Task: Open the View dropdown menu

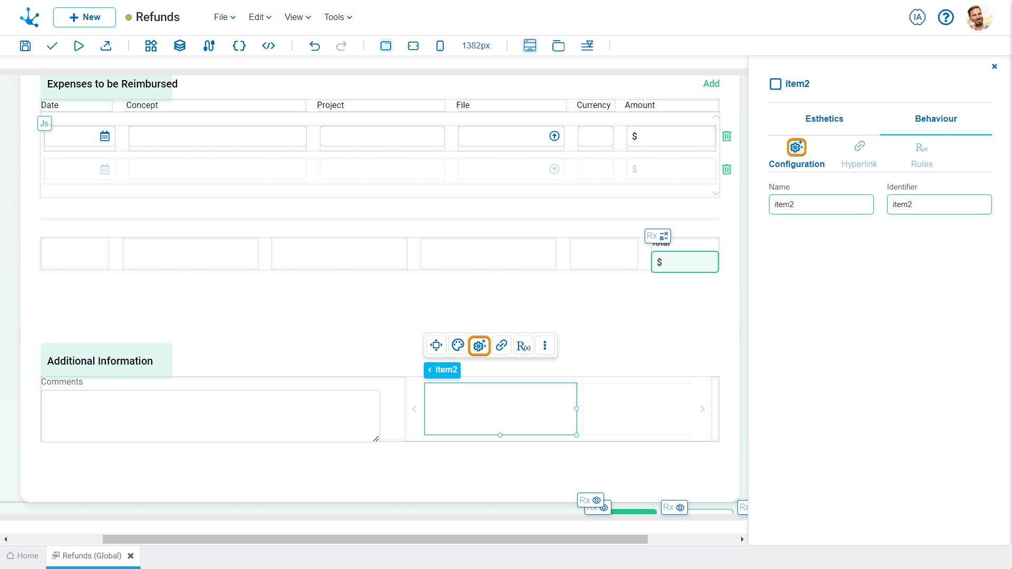Action: pyautogui.click(x=298, y=17)
